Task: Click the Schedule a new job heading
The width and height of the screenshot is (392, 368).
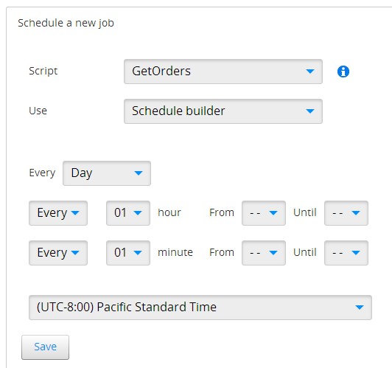Action: point(66,23)
